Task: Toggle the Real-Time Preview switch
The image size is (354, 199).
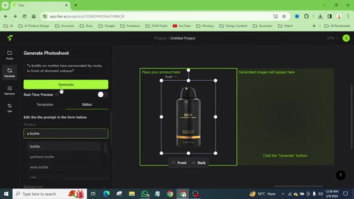Action: [103, 95]
